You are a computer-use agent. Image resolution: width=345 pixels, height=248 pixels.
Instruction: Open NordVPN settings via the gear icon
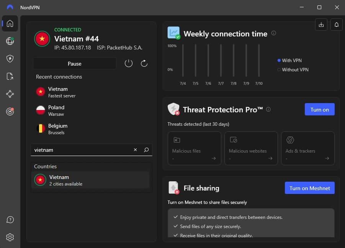pos(10,237)
